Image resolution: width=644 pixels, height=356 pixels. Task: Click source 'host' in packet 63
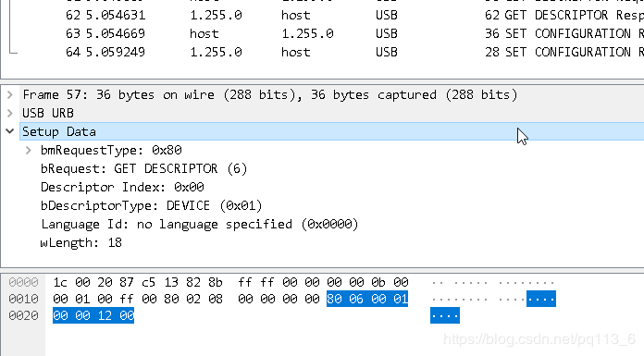tap(204, 33)
